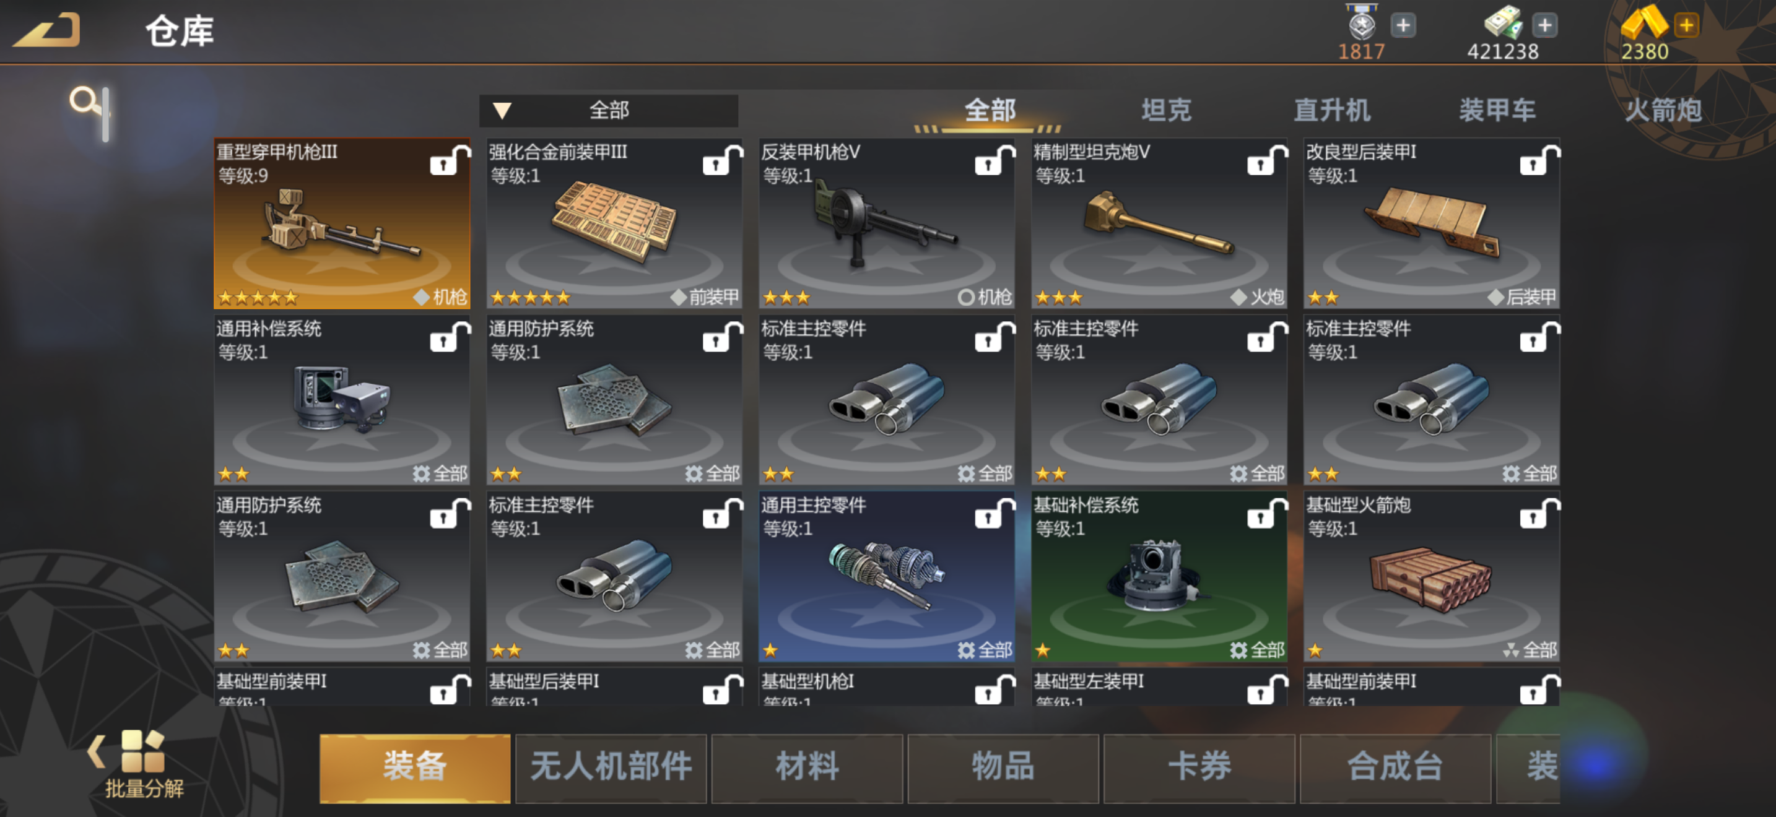The height and width of the screenshot is (817, 1776).
Task: Select the 基础补偿系统 green item
Action: click(1158, 576)
